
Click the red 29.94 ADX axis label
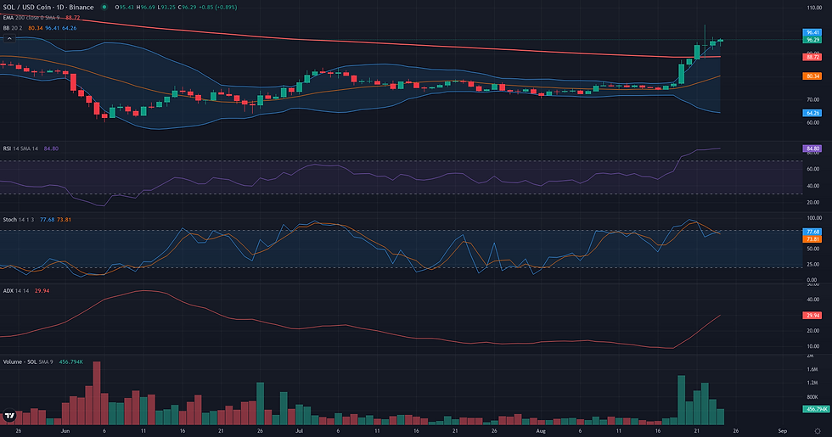click(x=812, y=315)
